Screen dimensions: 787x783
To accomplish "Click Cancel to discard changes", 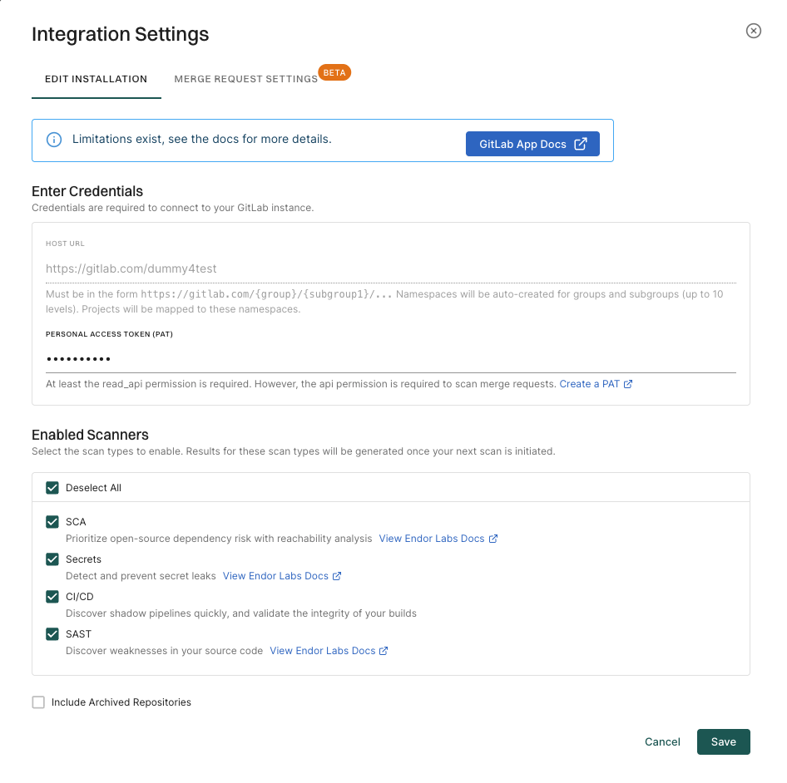I will pos(662,741).
